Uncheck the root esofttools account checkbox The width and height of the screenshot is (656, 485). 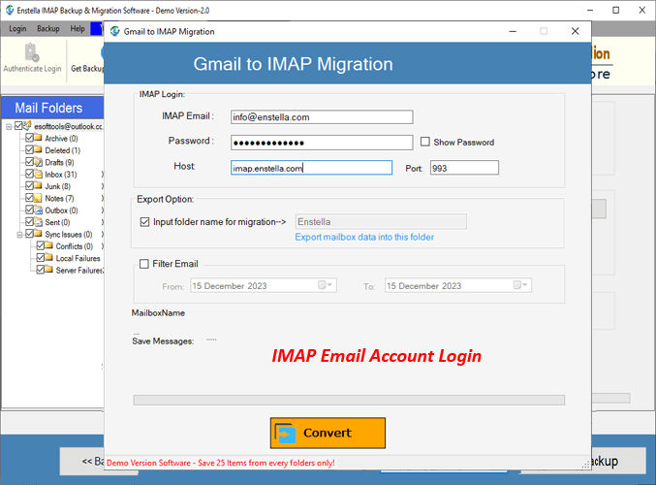click(x=18, y=126)
